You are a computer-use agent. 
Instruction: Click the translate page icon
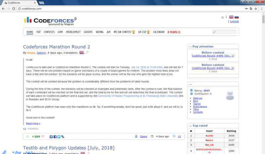(251, 9)
